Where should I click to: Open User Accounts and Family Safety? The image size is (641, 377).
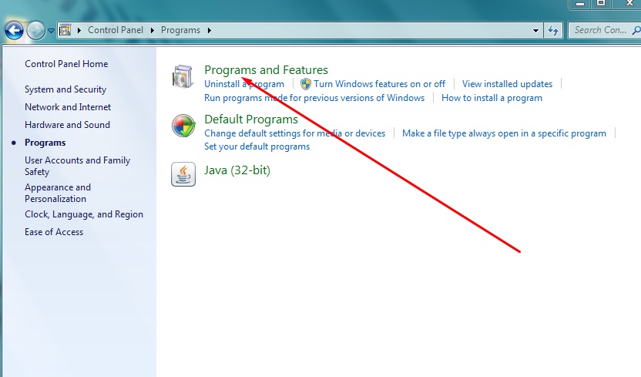(x=77, y=166)
